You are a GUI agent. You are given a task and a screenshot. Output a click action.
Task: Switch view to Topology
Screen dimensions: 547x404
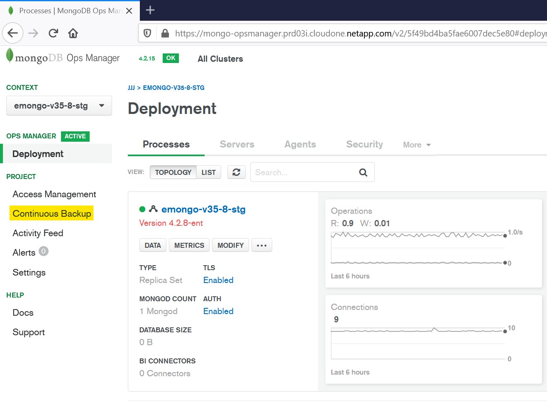(173, 172)
